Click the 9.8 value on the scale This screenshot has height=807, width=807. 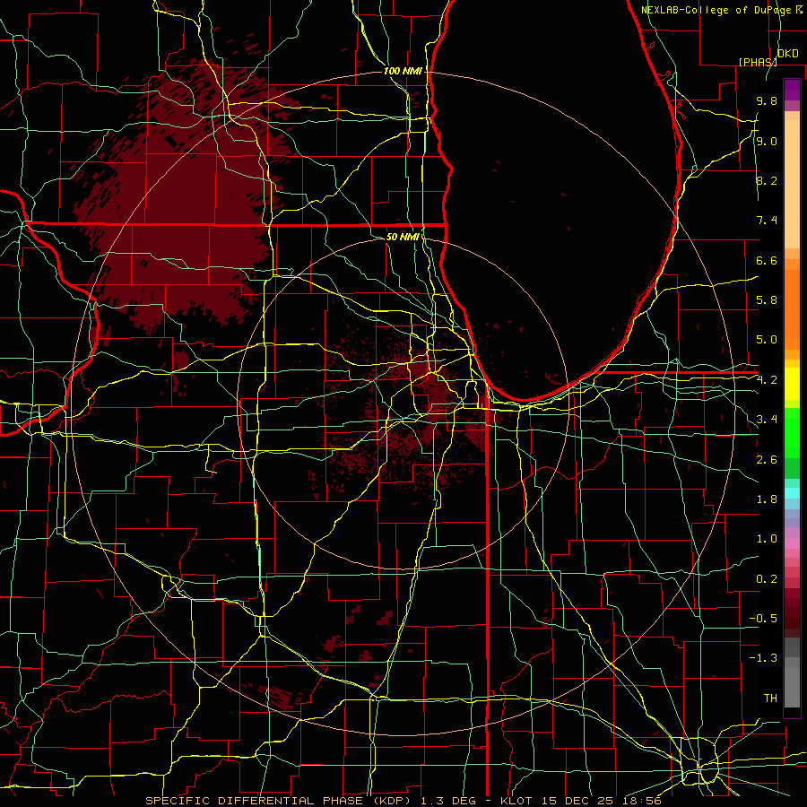pos(767,100)
